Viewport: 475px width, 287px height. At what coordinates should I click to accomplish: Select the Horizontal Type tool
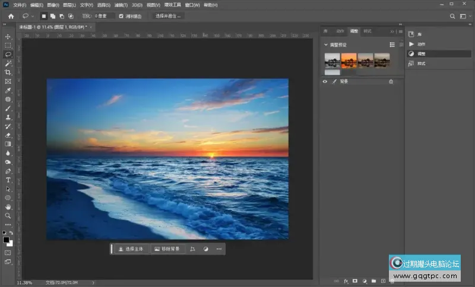pos(8,180)
